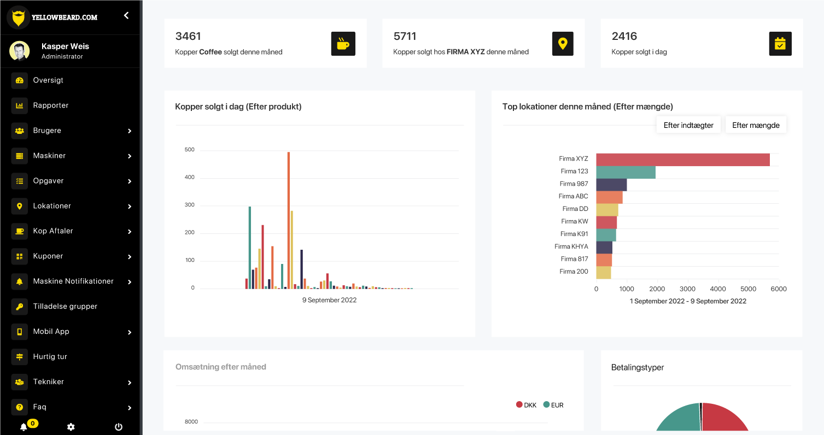Image resolution: width=824 pixels, height=435 pixels.
Task: Click the 2416 cups today value
Action: point(624,36)
